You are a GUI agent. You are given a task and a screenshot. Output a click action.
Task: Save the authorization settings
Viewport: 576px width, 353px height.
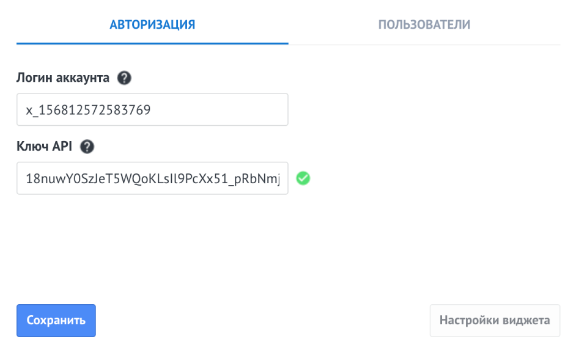point(56,320)
